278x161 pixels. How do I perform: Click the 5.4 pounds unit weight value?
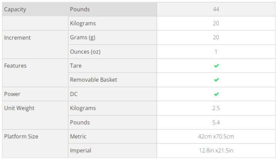(216, 122)
